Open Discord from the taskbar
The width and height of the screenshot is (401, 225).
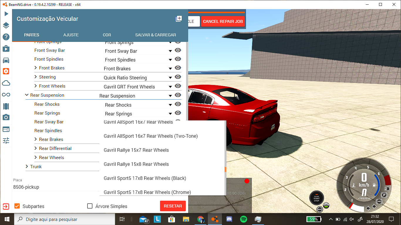pyautogui.click(x=229, y=219)
